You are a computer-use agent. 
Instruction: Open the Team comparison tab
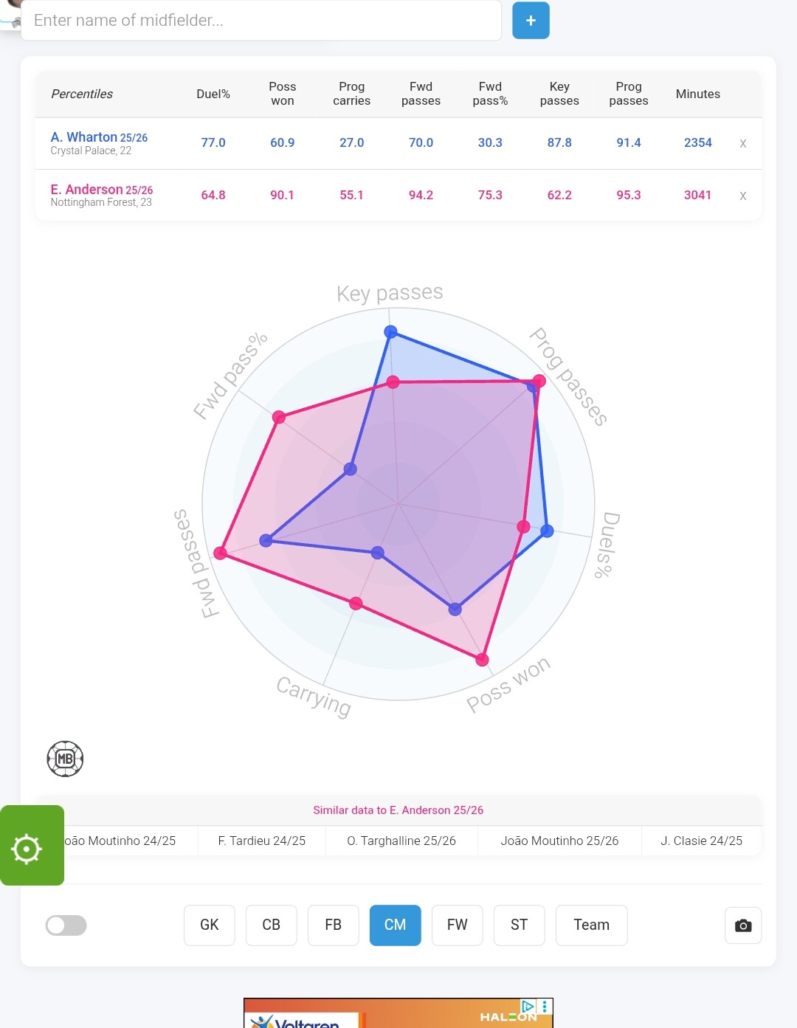[x=591, y=925]
